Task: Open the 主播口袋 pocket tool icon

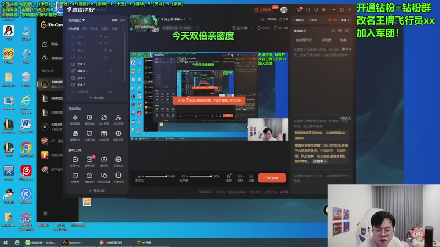Action: point(90,133)
